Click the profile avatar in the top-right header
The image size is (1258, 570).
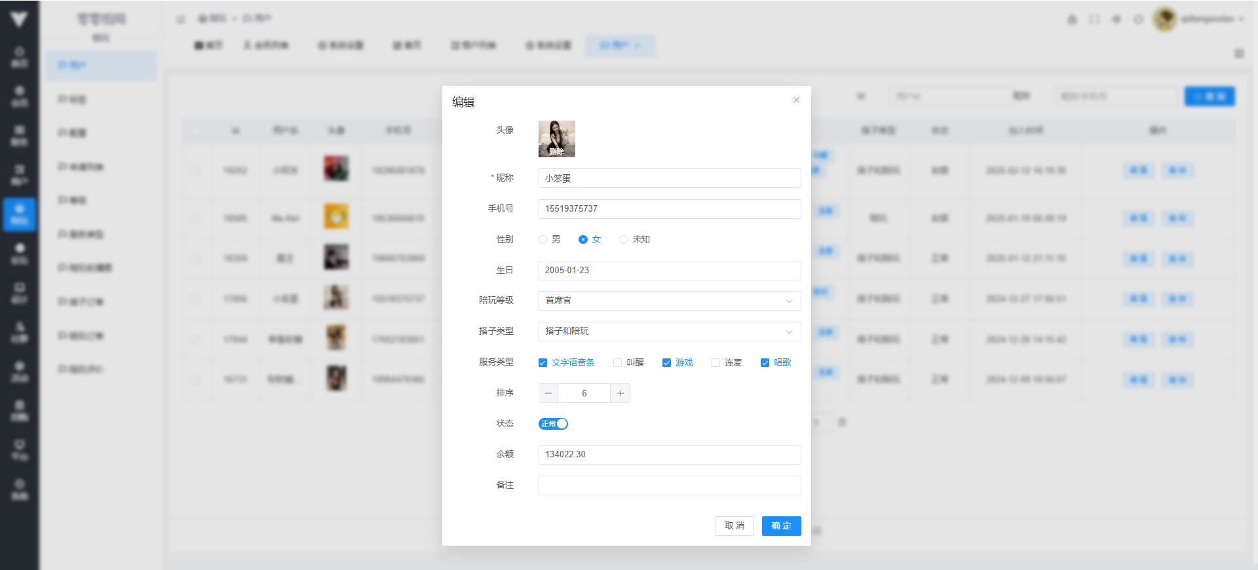coord(1164,19)
